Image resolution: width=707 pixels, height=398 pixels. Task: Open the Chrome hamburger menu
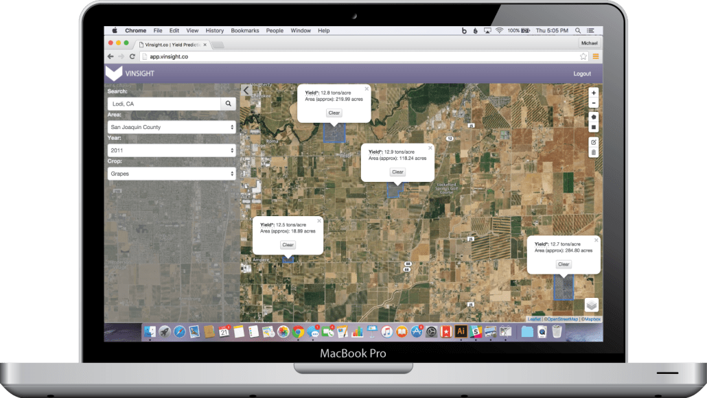pos(596,56)
